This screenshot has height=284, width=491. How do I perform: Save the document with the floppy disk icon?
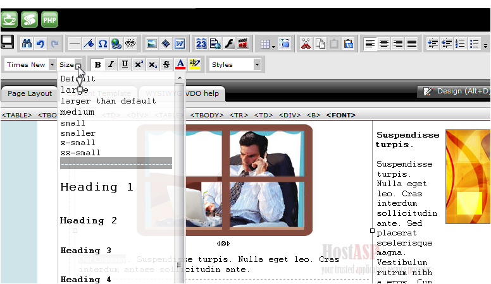[x=7, y=42]
